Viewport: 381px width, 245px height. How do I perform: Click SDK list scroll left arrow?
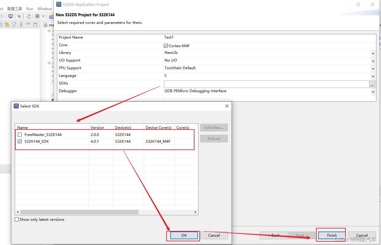click(x=18, y=212)
